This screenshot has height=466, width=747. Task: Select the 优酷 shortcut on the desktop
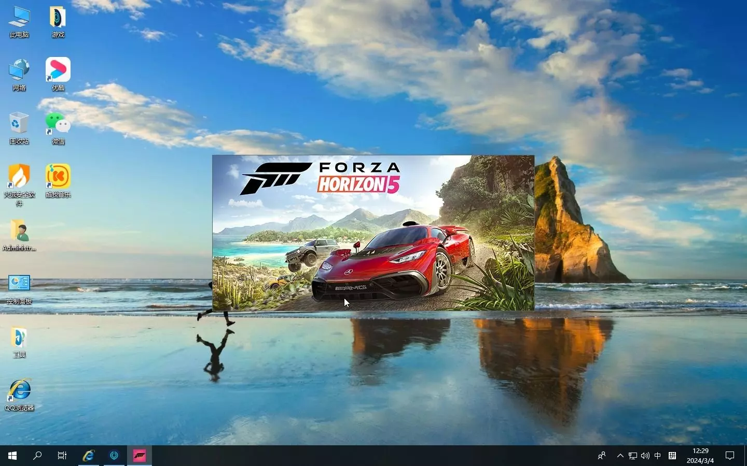pyautogui.click(x=58, y=75)
